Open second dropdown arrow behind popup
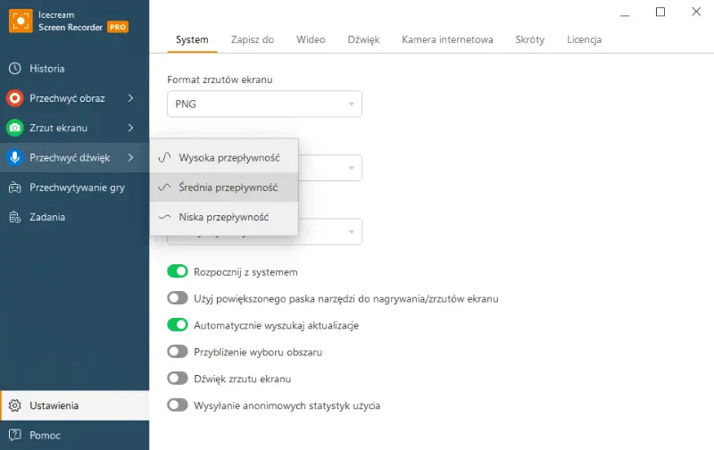Viewport: 714px width, 450px height. pos(351,168)
